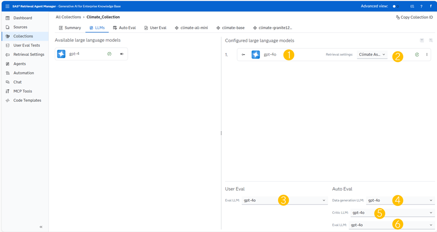The width and height of the screenshot is (437, 232).
Task: Click the Dashboard sidebar icon
Action: point(7,18)
